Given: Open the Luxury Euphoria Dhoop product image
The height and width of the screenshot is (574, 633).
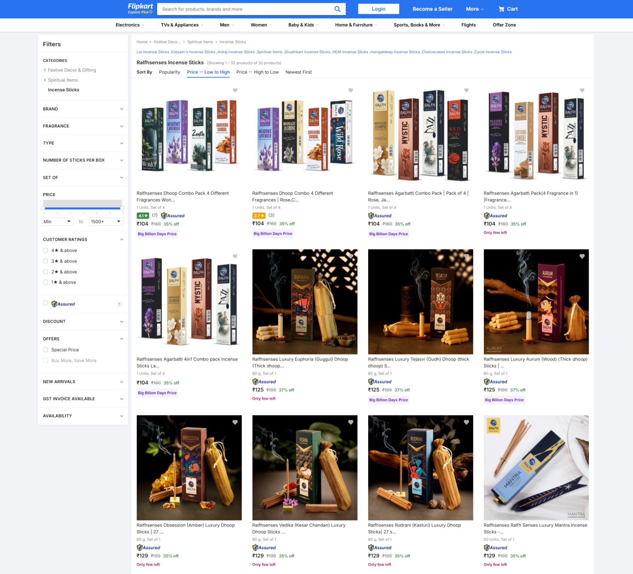Looking at the screenshot, I should 305,302.
